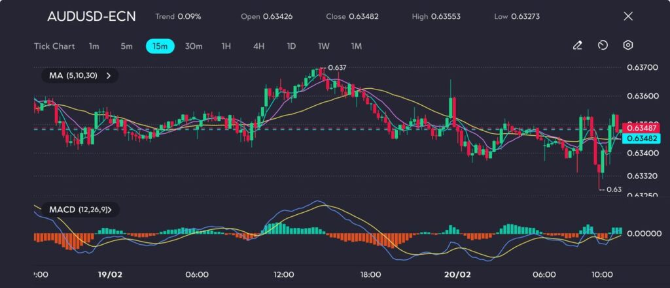Close the AUDUSD-ECN chart panel
Viewport: 670px width, 288px height.
click(628, 16)
